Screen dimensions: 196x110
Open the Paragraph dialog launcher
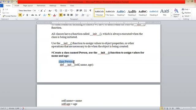pyautogui.click(x=91, y=19)
